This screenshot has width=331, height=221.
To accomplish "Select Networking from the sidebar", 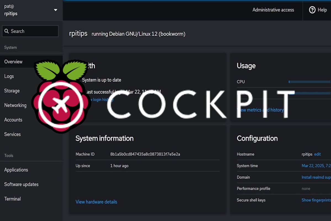I will (x=15, y=105).
